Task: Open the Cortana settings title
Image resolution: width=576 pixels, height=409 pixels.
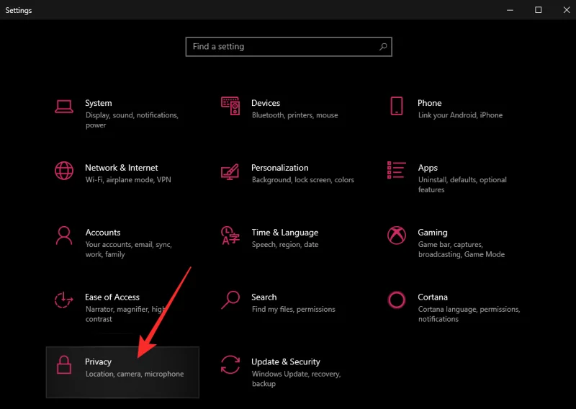Action: pyautogui.click(x=433, y=297)
